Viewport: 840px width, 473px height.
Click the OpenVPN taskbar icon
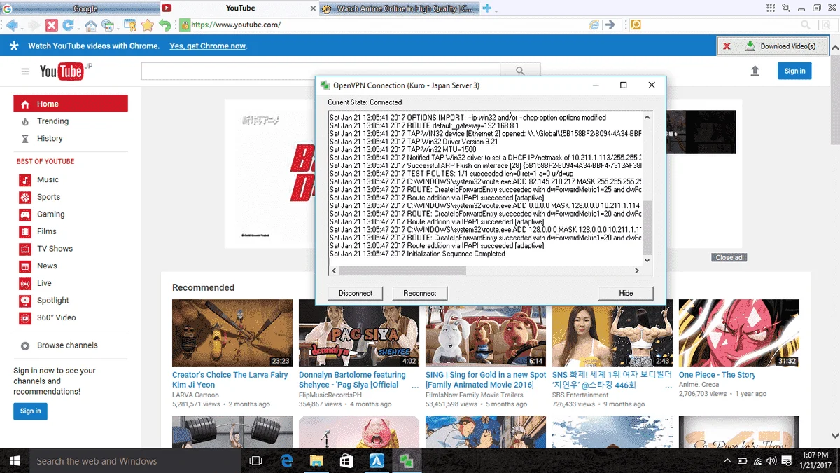(x=405, y=460)
